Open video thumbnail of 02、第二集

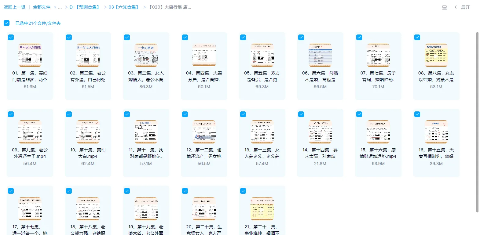(88, 55)
